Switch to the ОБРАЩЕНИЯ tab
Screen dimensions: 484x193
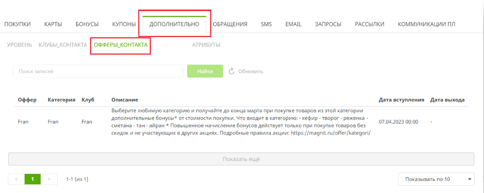(230, 24)
